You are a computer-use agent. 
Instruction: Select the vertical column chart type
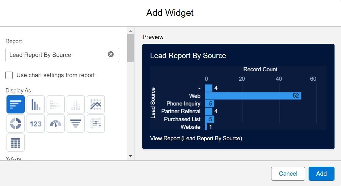pos(36,104)
